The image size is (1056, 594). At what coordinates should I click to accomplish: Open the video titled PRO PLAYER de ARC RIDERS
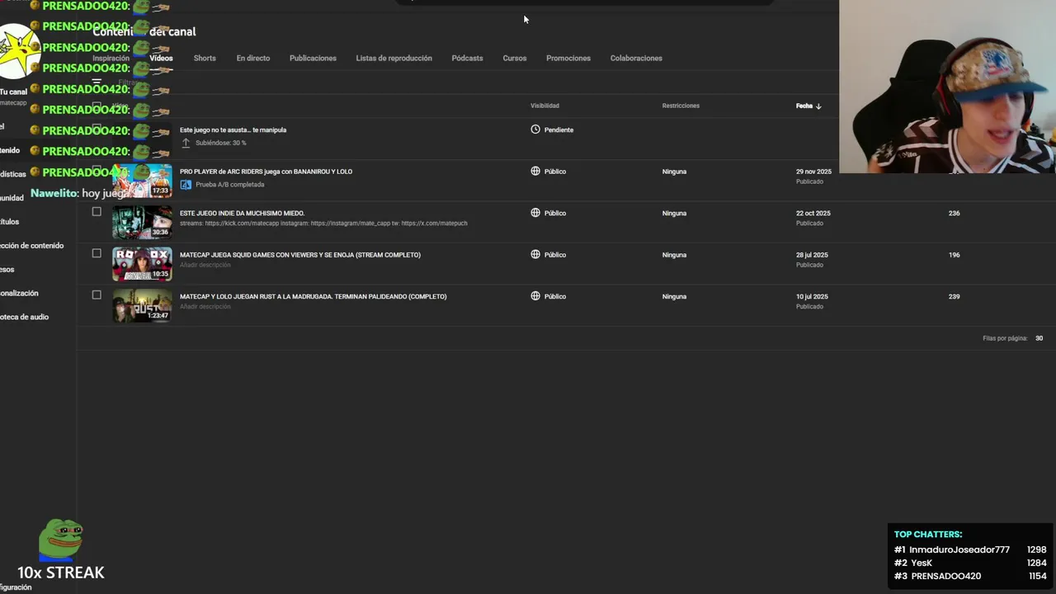point(266,172)
